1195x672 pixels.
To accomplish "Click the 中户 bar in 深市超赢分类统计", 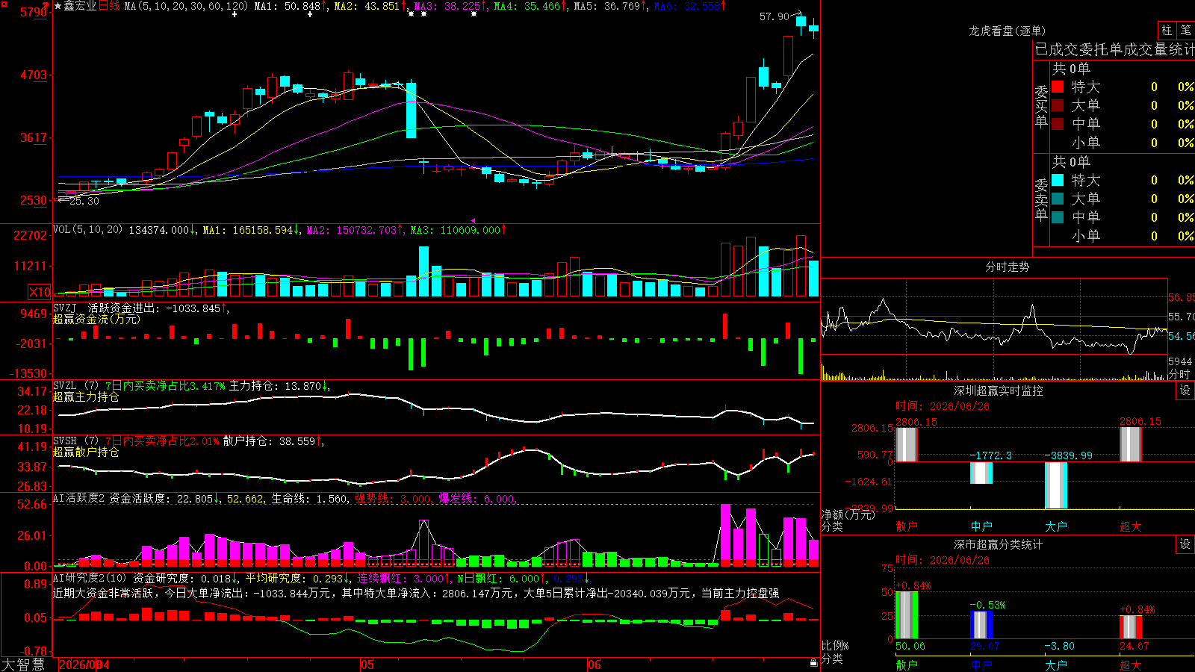I will (x=981, y=625).
